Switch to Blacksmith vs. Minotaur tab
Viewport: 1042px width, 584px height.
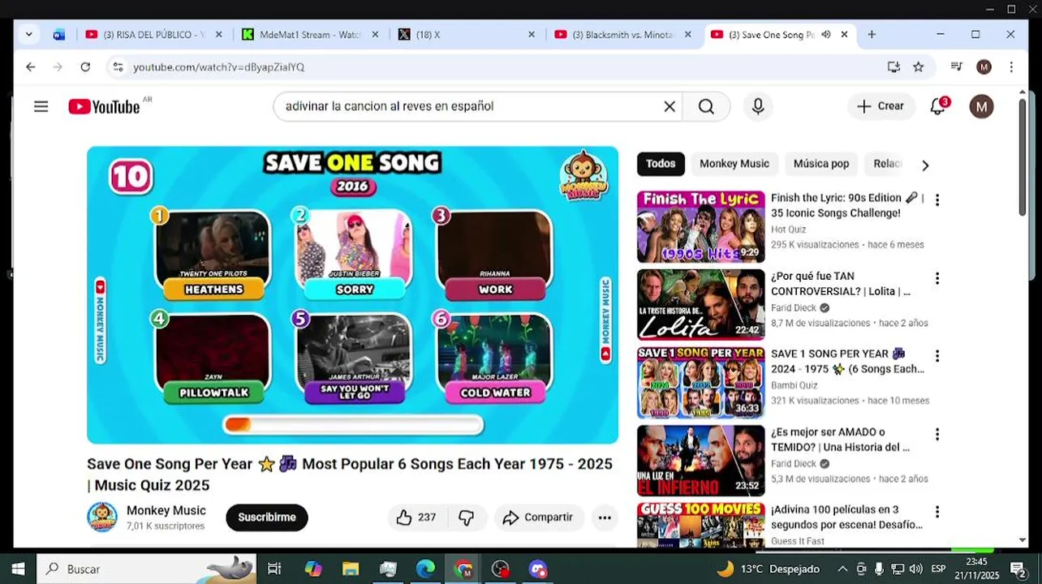(623, 35)
